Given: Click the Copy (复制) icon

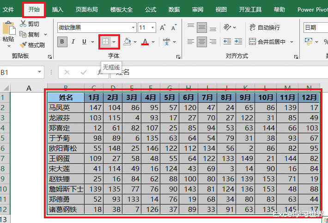Looking at the screenshot, I should click(x=23, y=34).
